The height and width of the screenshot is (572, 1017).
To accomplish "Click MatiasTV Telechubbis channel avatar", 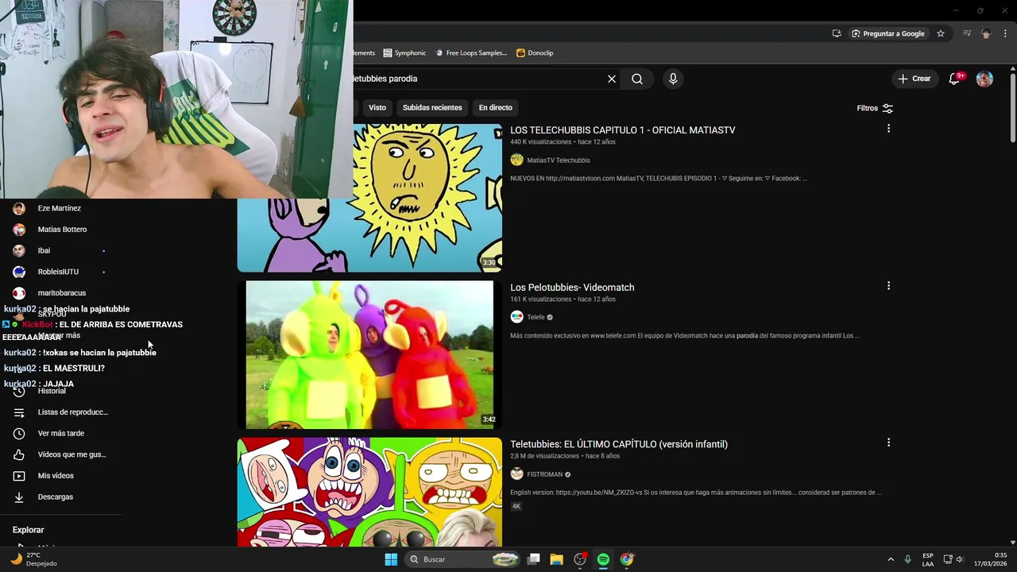I will point(517,160).
